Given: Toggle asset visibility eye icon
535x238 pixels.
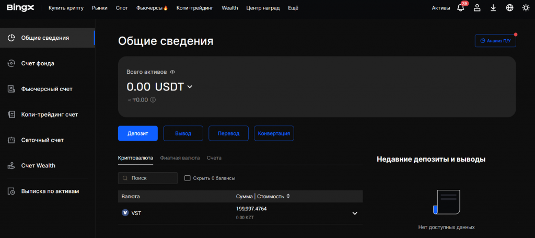Looking at the screenshot, I should [x=172, y=72].
